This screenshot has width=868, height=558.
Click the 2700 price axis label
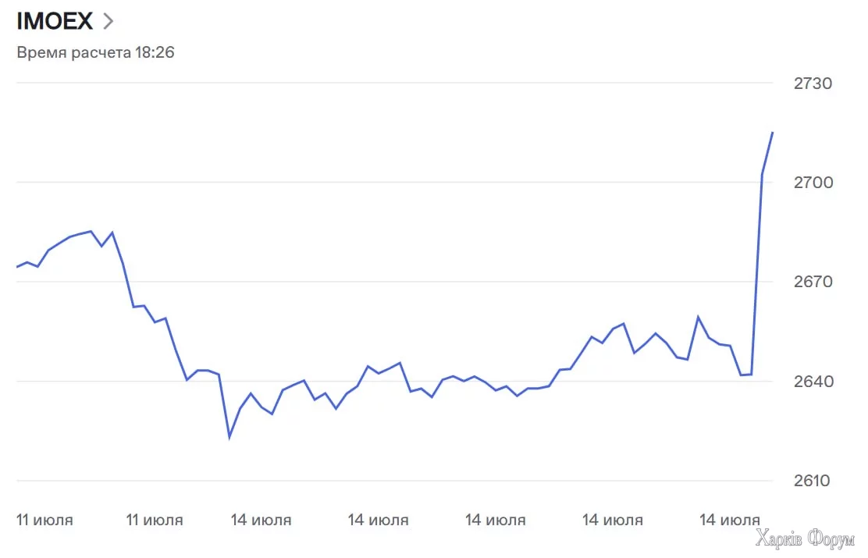pyautogui.click(x=813, y=183)
